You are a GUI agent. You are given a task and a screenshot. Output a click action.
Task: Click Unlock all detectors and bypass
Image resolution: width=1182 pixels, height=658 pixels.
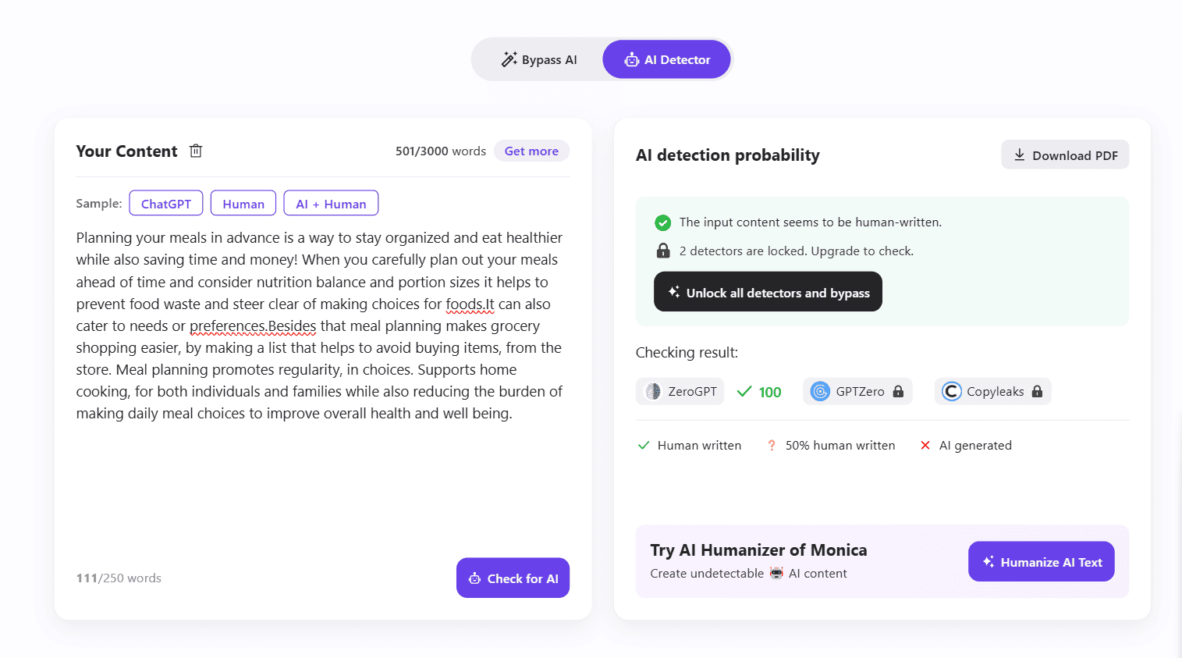click(x=768, y=292)
